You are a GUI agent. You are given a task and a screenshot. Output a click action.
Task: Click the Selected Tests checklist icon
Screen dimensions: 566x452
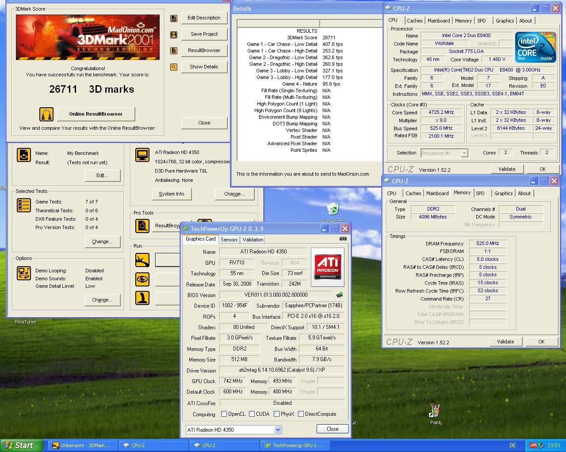[24, 205]
